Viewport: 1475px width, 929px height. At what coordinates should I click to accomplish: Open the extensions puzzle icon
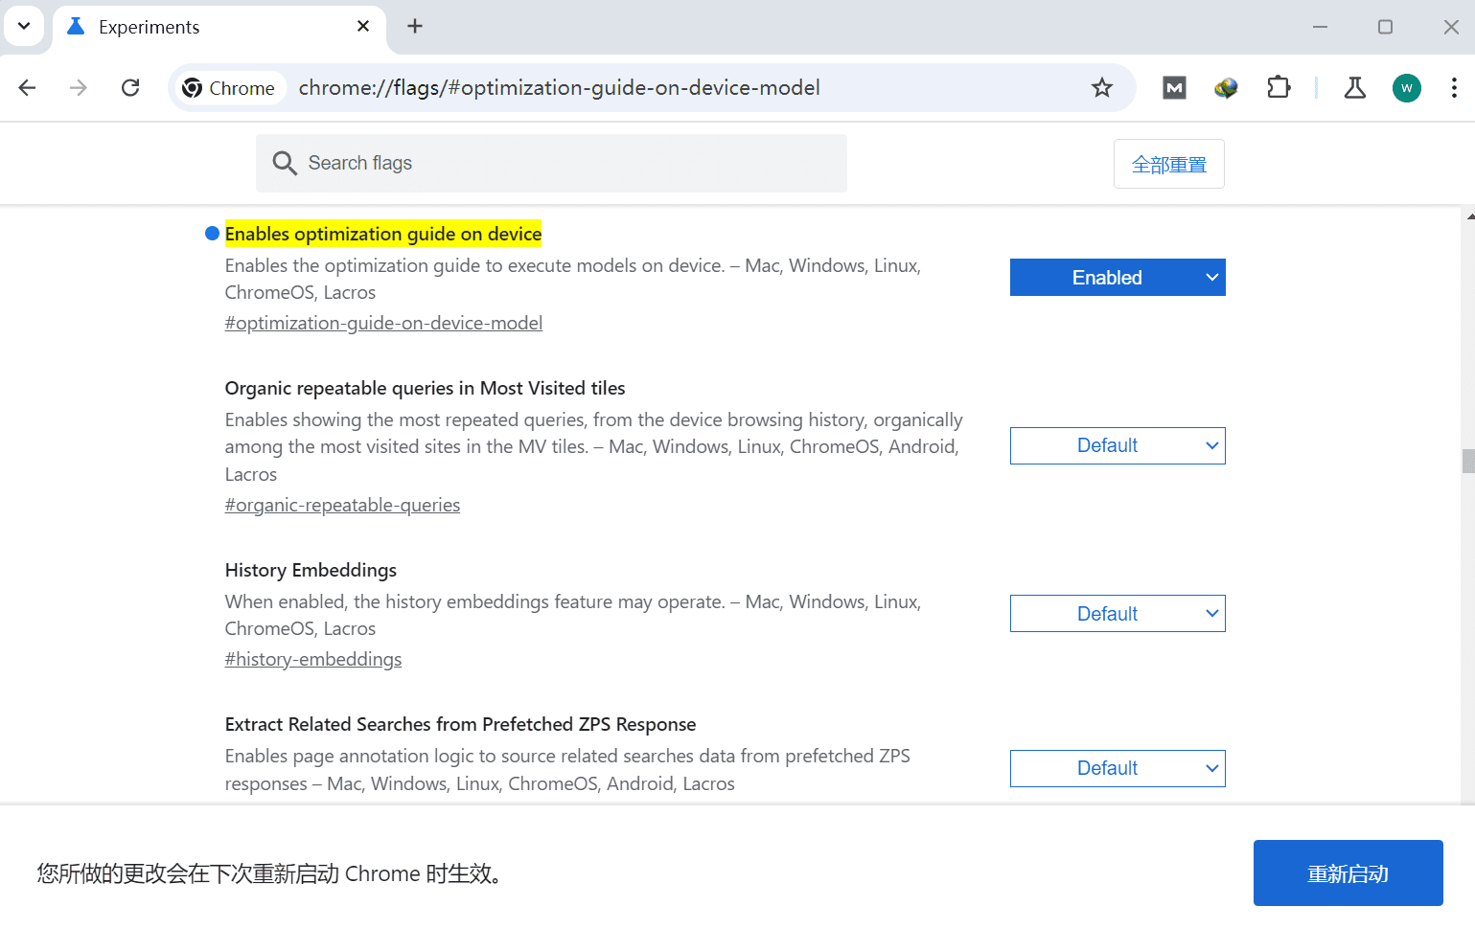1279,87
